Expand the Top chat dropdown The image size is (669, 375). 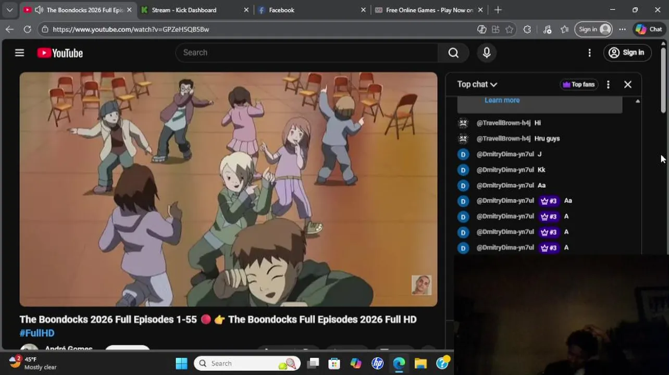477,84
